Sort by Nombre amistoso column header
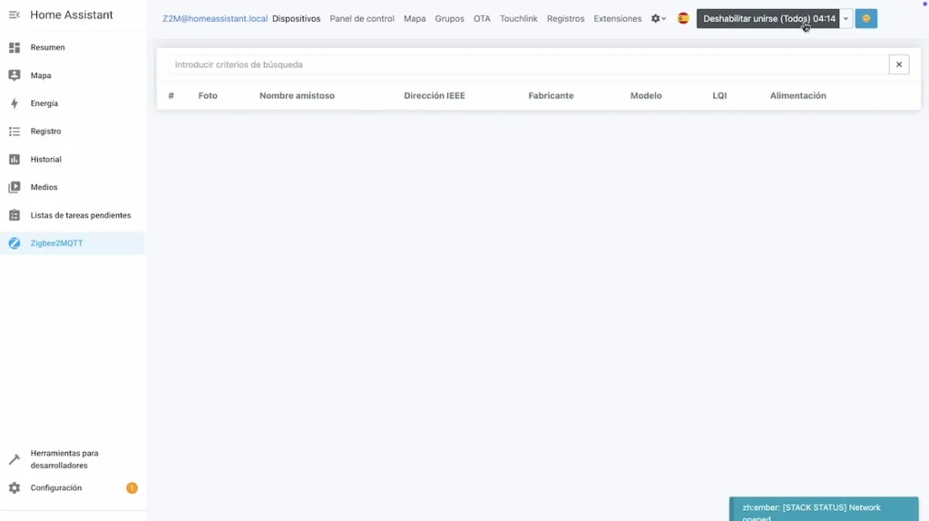 [x=297, y=95]
